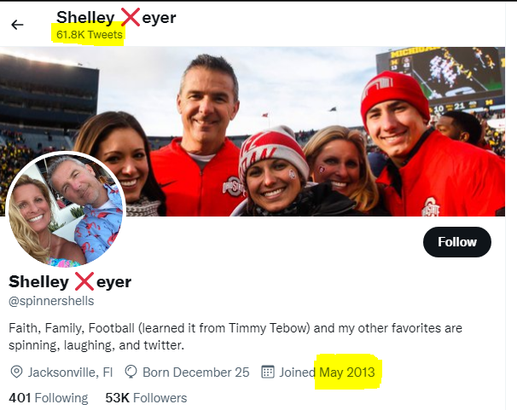
Task: Click the birthday balloon icon
Action: 131,372
